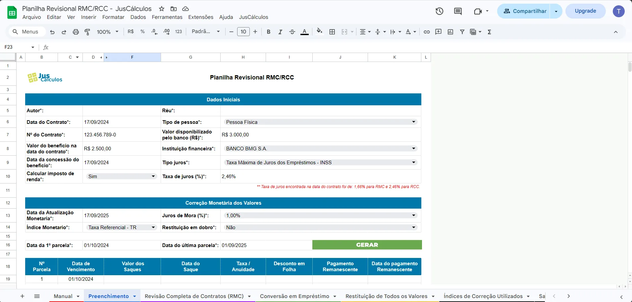Decrease decimal places
The image size is (632, 302).
(x=154, y=32)
